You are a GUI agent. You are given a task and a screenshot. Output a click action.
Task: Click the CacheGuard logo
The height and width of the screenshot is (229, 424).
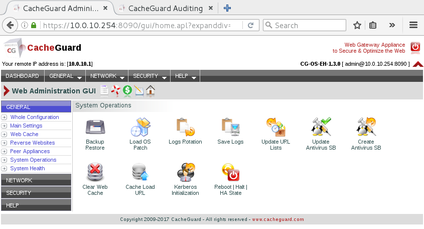click(x=42, y=48)
